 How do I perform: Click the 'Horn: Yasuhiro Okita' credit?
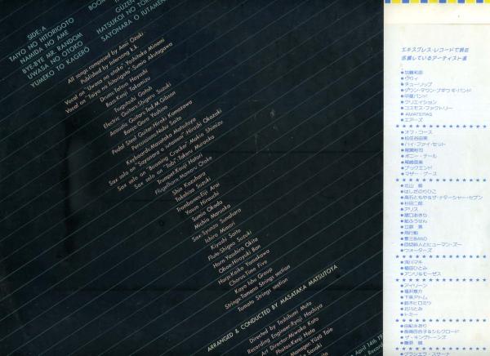(235, 252)
